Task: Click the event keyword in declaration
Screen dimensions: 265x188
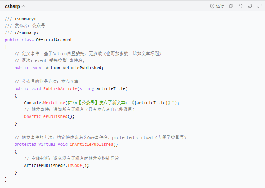Action: [x=37, y=68]
